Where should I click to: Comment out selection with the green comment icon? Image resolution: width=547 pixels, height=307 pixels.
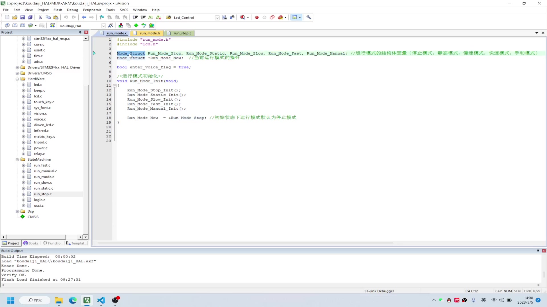point(151,17)
